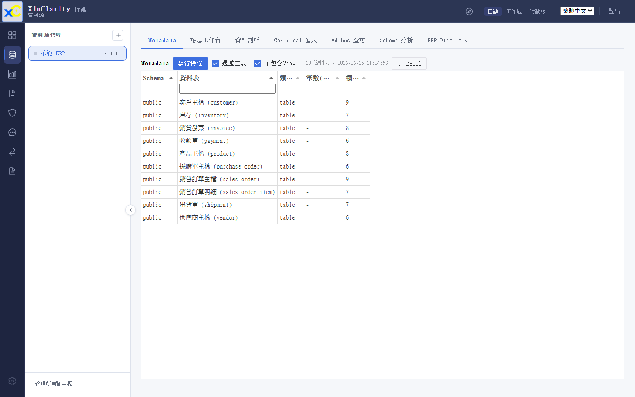Open the swap arrows transfer sidebar icon
The width and height of the screenshot is (635, 397).
click(12, 152)
